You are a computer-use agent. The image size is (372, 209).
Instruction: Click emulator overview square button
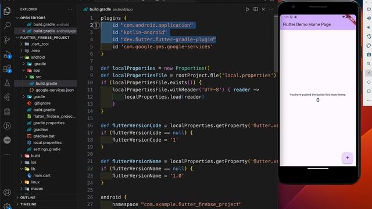(x=369, y=91)
